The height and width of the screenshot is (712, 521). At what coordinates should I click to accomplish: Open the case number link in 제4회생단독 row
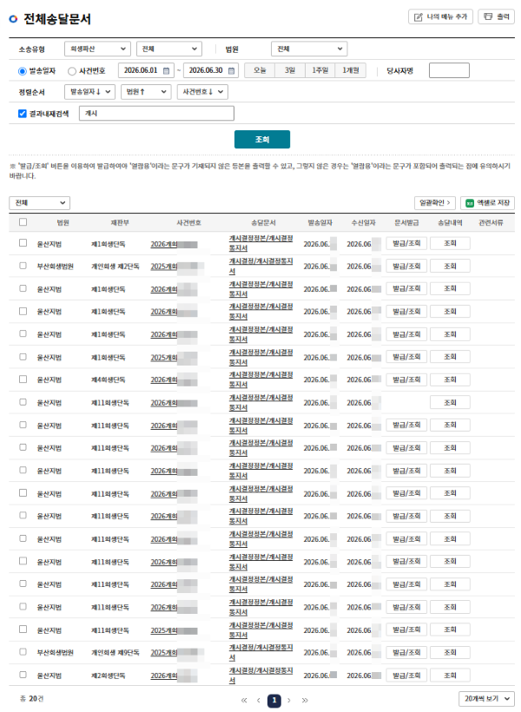point(174,380)
